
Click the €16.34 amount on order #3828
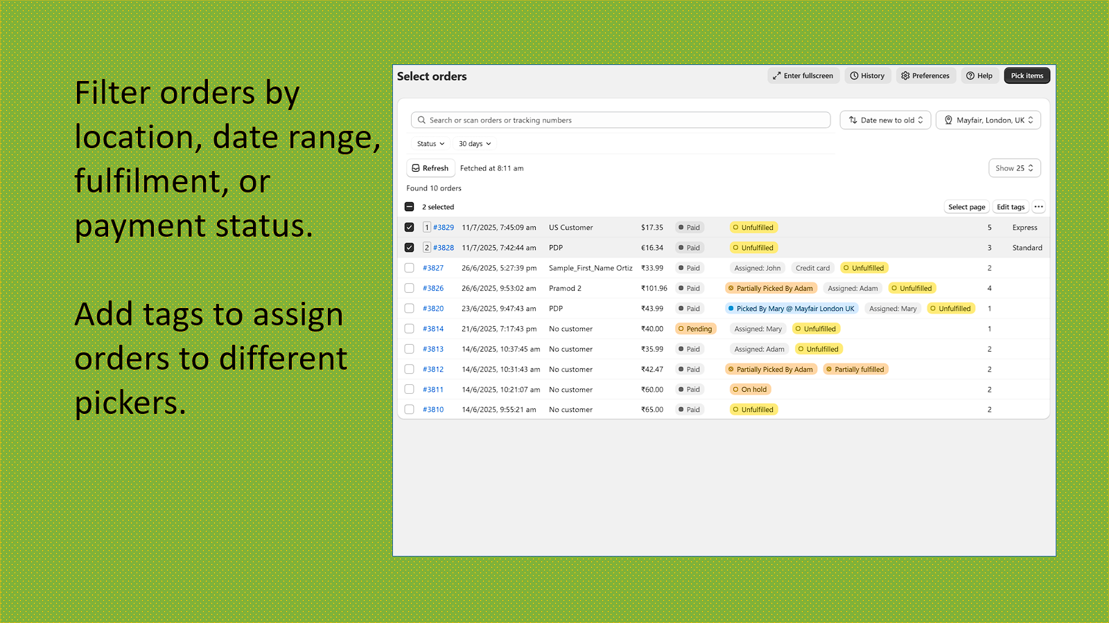pos(652,248)
